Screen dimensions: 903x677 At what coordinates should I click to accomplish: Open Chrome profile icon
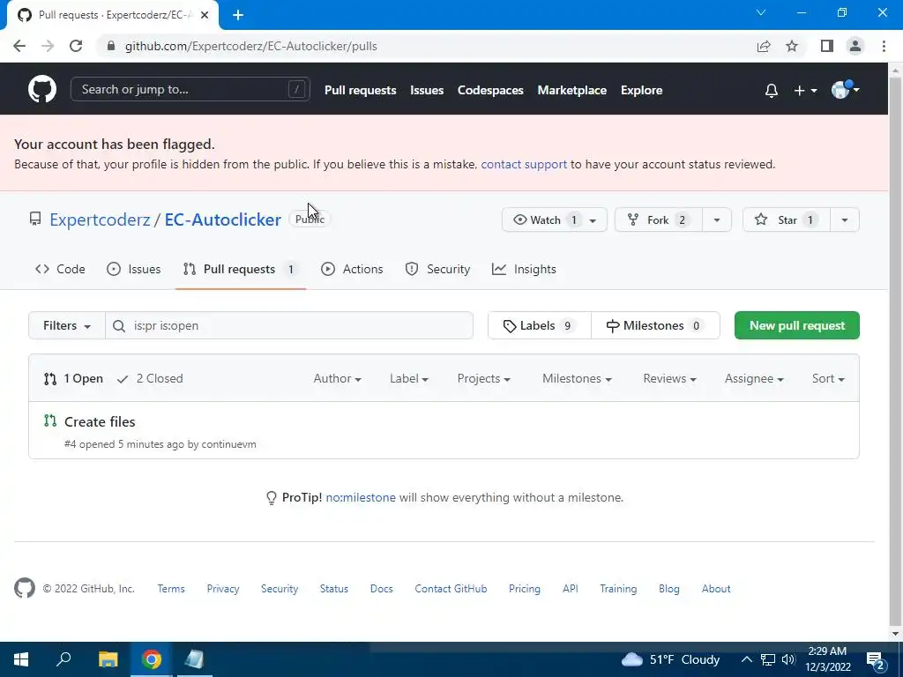point(855,46)
